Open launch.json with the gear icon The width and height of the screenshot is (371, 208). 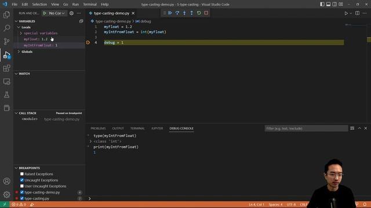coord(71,13)
